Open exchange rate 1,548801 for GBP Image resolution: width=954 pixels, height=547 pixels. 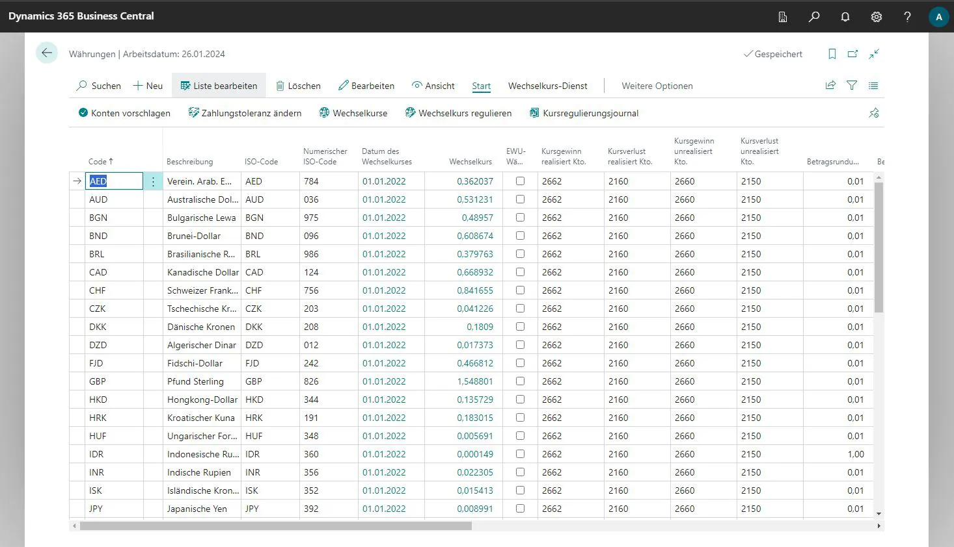[475, 381]
